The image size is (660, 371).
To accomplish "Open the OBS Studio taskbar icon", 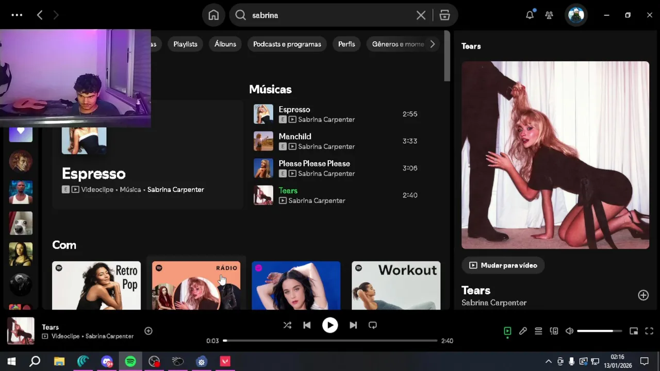I will tap(154, 361).
